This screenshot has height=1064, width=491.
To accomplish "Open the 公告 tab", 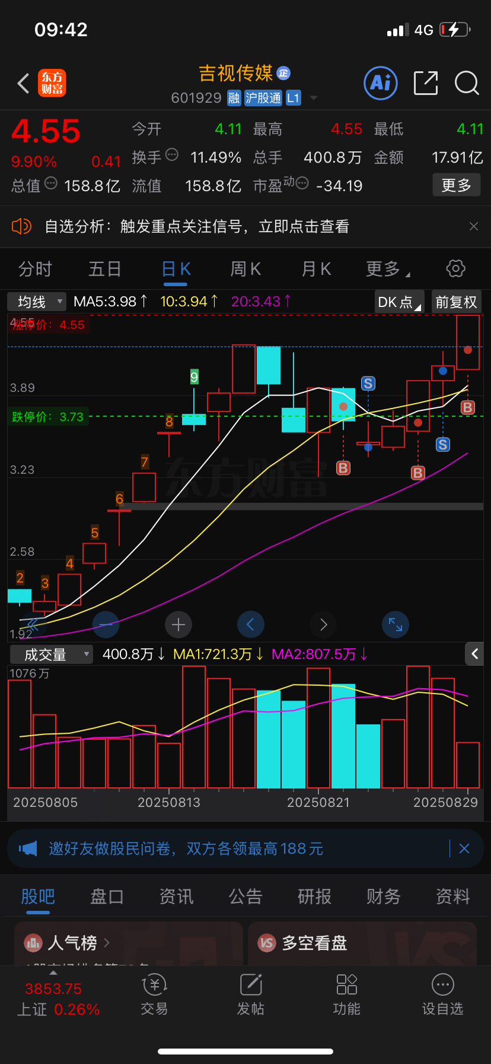I will tap(245, 896).
